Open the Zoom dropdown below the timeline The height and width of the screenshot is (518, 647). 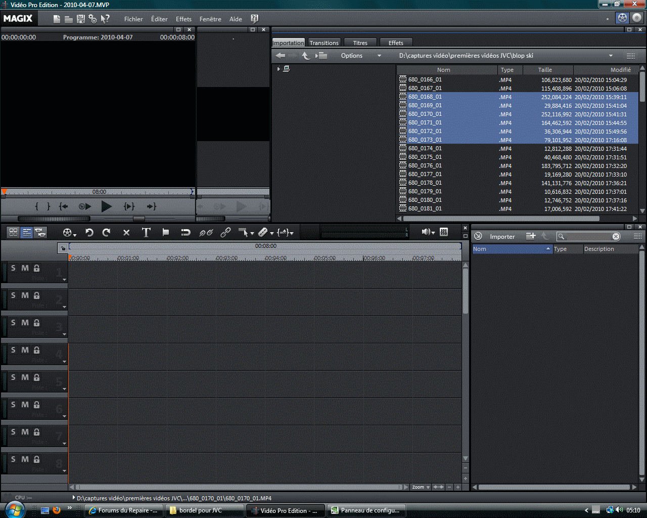click(421, 487)
